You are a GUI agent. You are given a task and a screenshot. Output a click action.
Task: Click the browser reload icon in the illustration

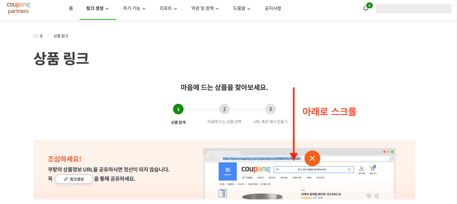coord(217,158)
